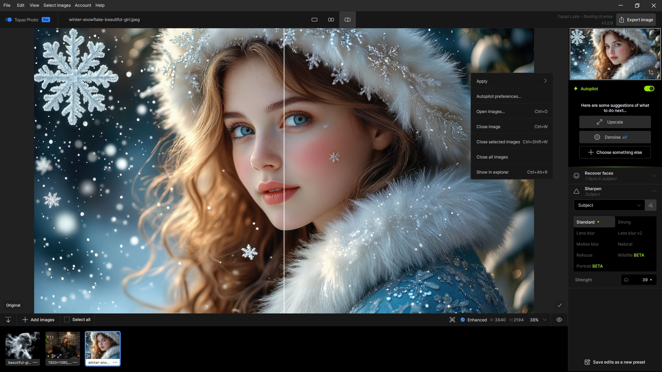Click the Upscale suggestion button
The height and width of the screenshot is (372, 662).
pyautogui.click(x=615, y=122)
